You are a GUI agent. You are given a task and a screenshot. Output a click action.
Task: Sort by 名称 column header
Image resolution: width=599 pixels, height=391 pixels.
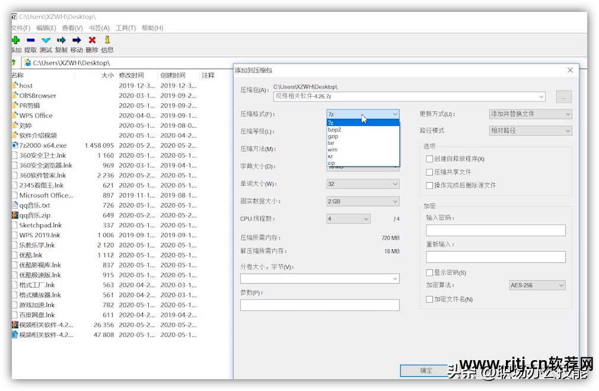tap(43, 75)
